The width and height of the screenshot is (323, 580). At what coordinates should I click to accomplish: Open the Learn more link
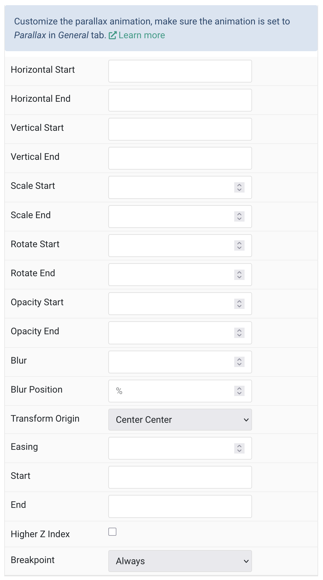click(142, 35)
